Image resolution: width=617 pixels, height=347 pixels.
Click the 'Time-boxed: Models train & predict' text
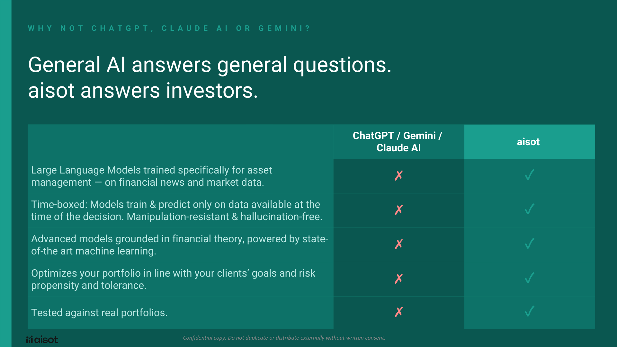(x=176, y=210)
